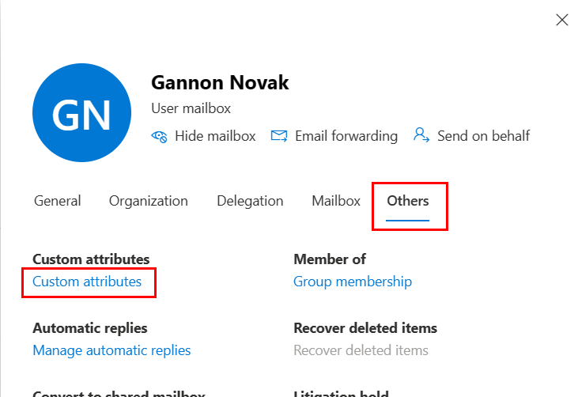The image size is (578, 397).
Task: Select the Hide mailbox text label
Action: click(215, 136)
